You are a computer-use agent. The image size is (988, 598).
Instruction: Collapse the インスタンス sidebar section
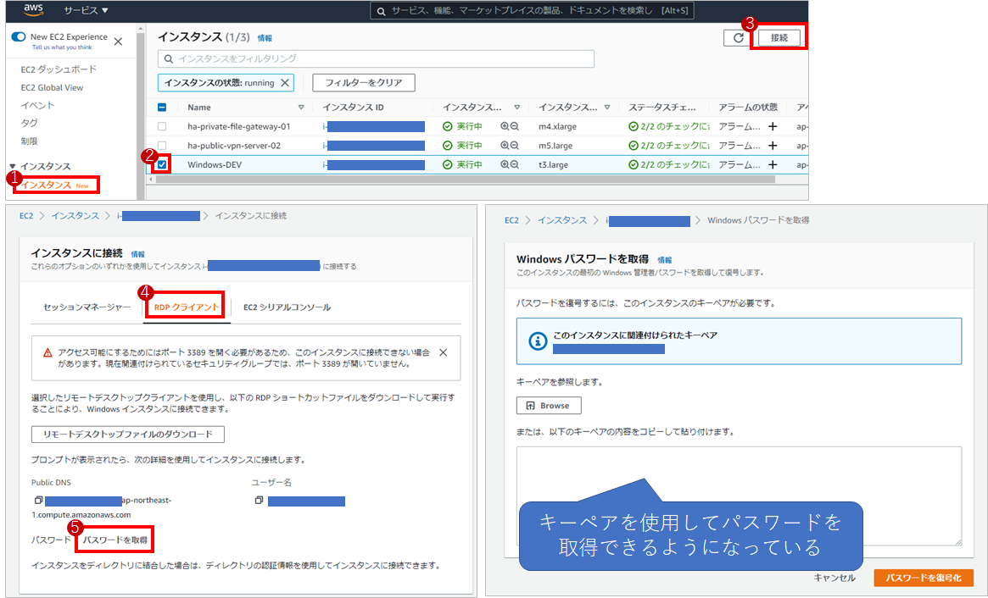(x=13, y=166)
